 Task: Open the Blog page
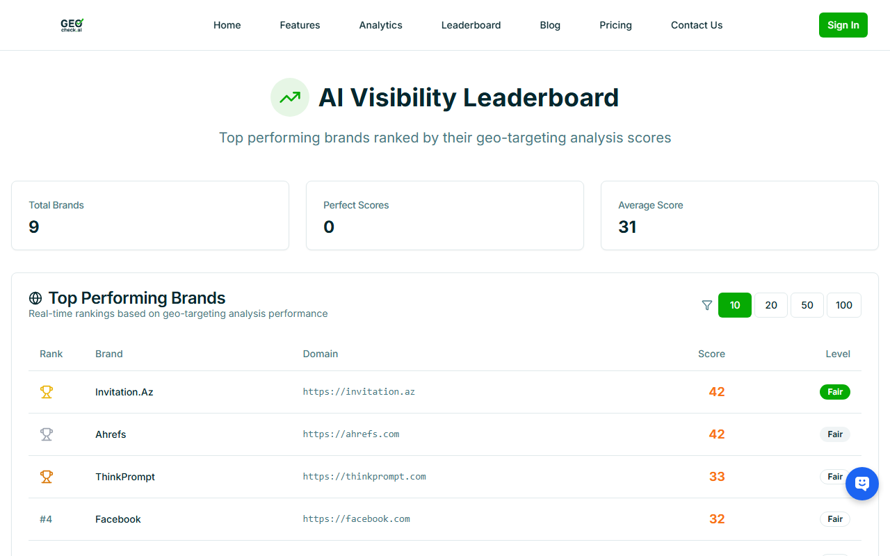coord(550,25)
